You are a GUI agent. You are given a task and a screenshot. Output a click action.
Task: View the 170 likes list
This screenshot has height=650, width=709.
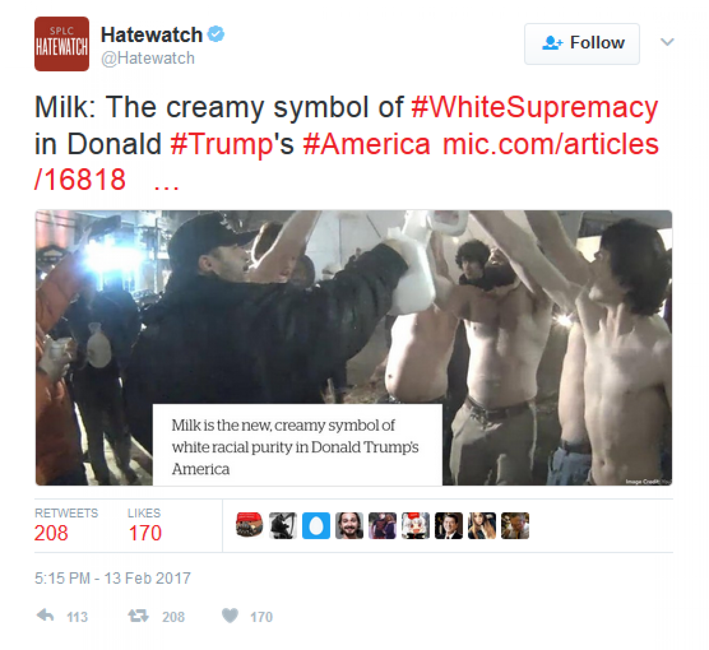(x=145, y=525)
